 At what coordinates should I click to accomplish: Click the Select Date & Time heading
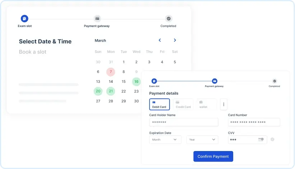click(x=45, y=41)
